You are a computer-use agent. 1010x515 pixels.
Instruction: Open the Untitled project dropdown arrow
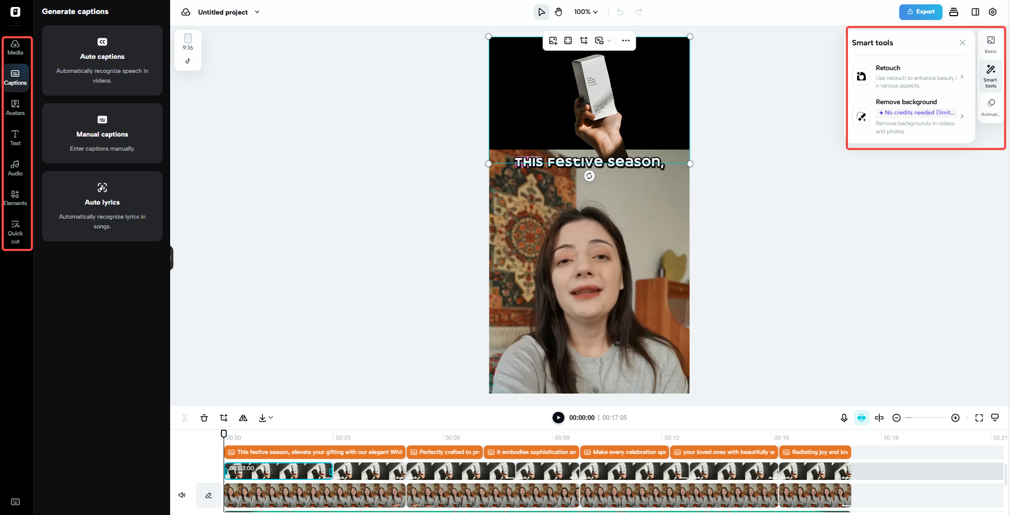pos(257,12)
